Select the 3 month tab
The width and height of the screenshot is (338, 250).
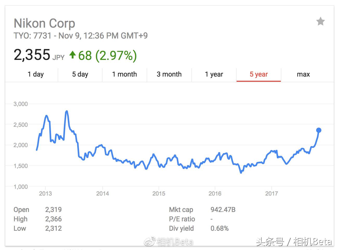(x=169, y=74)
